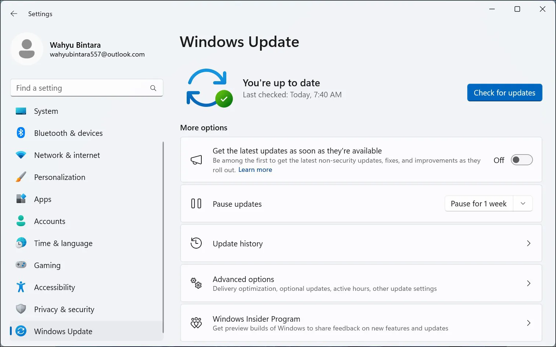The image size is (556, 347).
Task: Select the Apps sidebar icon
Action: click(21, 199)
